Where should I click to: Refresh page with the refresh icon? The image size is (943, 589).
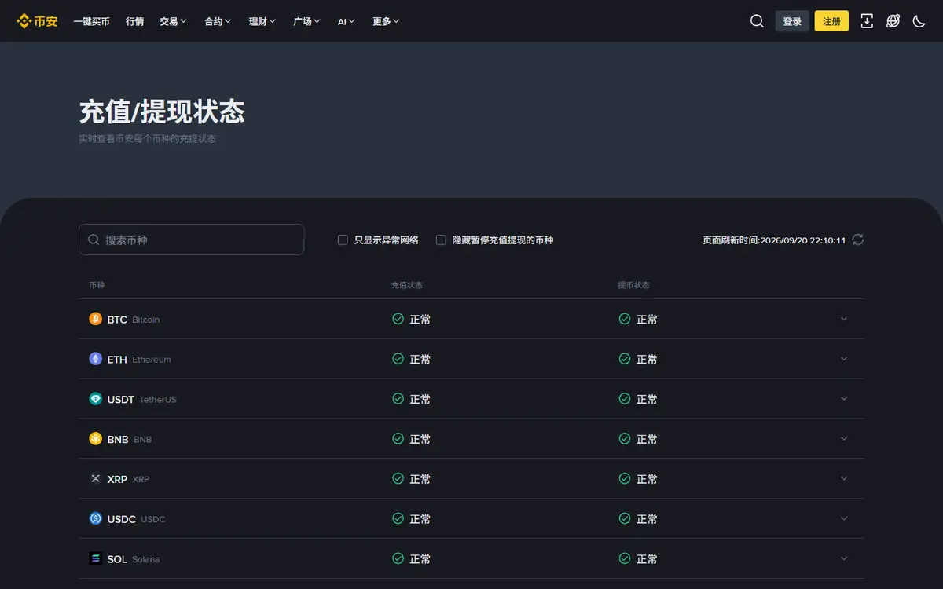[x=858, y=240]
